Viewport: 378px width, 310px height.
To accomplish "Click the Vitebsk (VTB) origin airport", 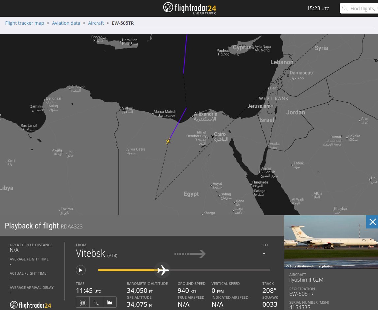I will [96, 254].
